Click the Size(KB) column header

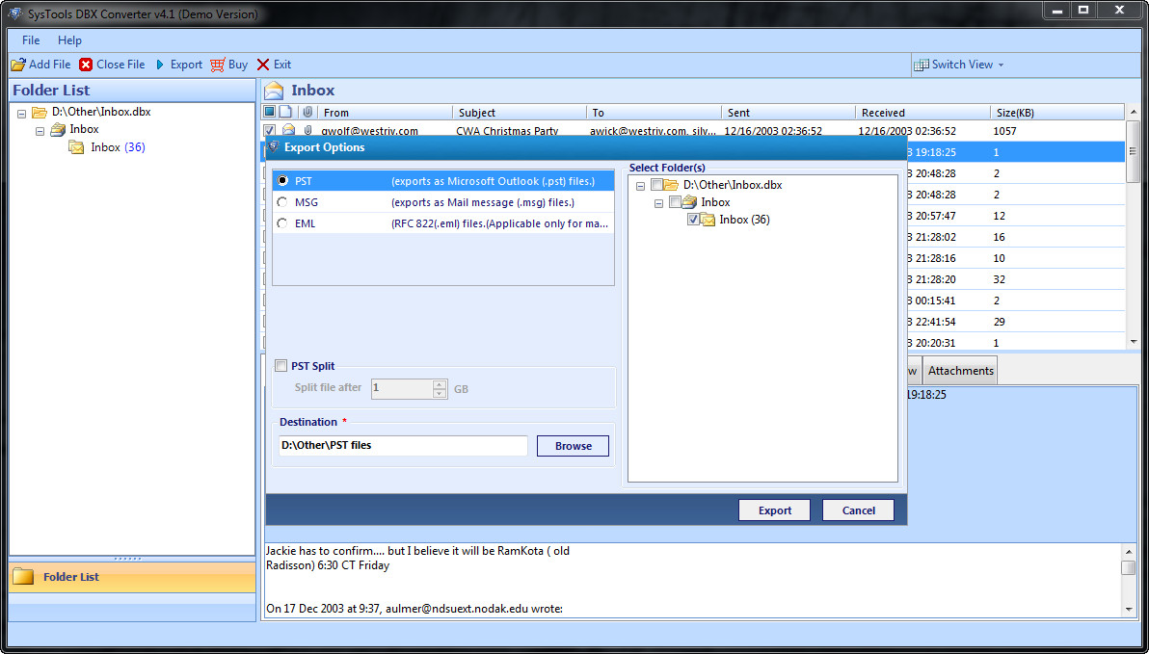pos(1055,112)
